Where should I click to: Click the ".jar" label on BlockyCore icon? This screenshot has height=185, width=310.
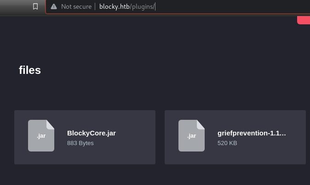pos(41,136)
